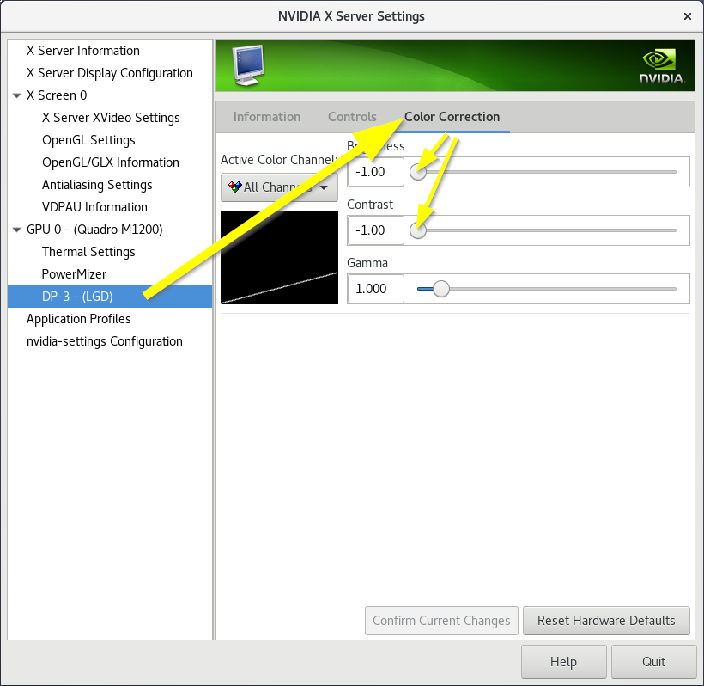
Task: Click the gamma curve preview graph
Action: 279,258
